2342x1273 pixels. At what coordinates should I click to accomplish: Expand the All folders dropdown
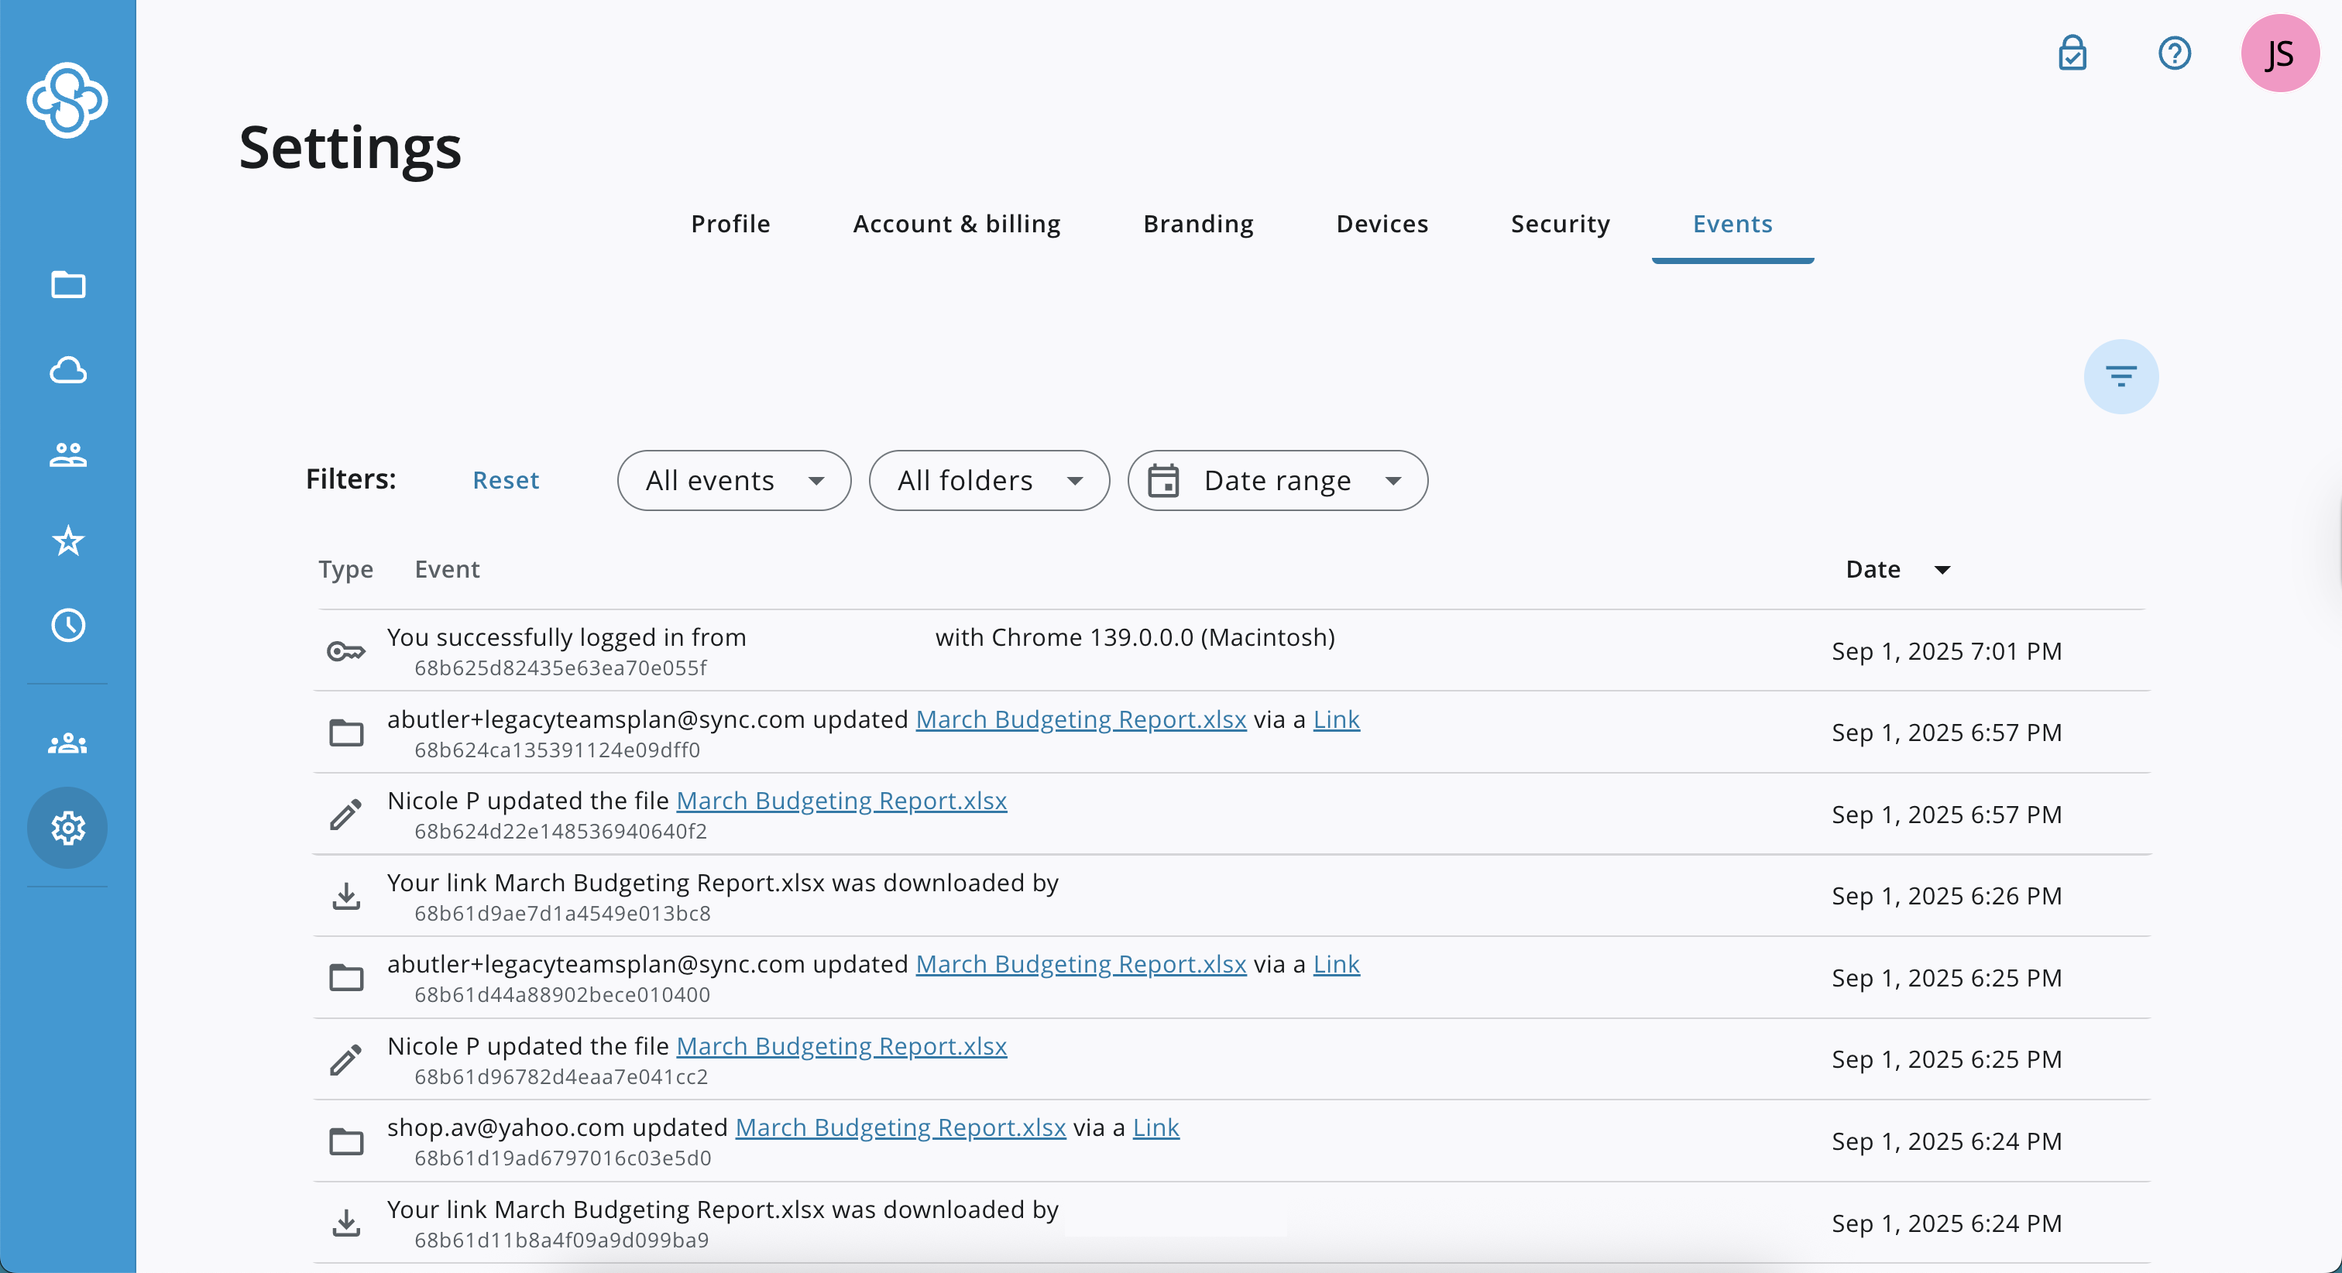click(988, 480)
